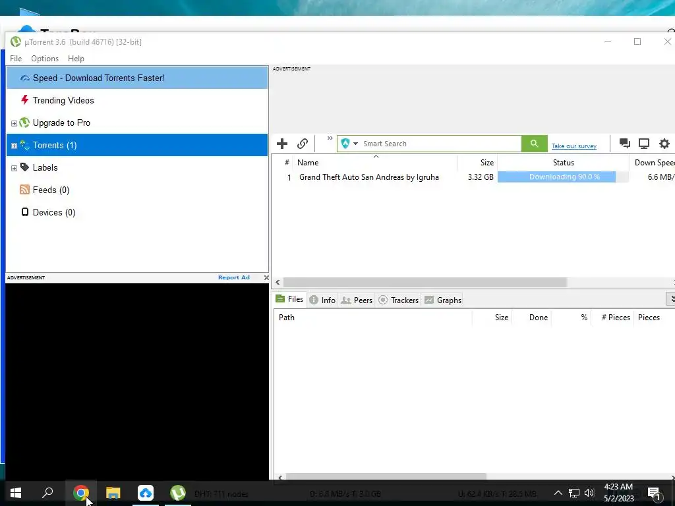Select Torrents (1) in sidebar

pos(137,145)
